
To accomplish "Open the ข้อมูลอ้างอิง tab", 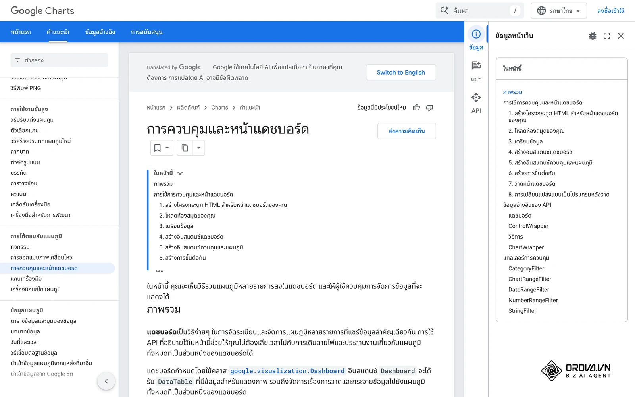I will pyautogui.click(x=100, y=32).
